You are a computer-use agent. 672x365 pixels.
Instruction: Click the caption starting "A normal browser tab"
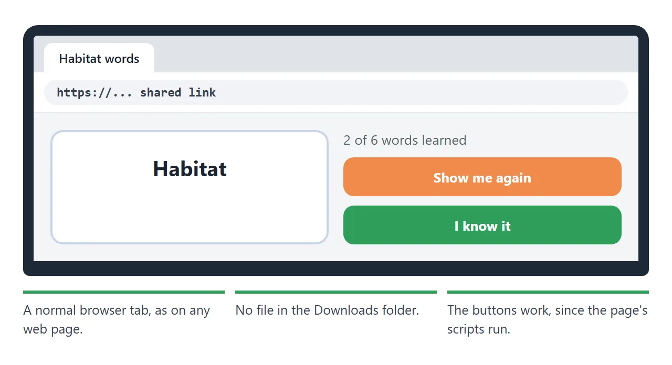pyautogui.click(x=117, y=320)
